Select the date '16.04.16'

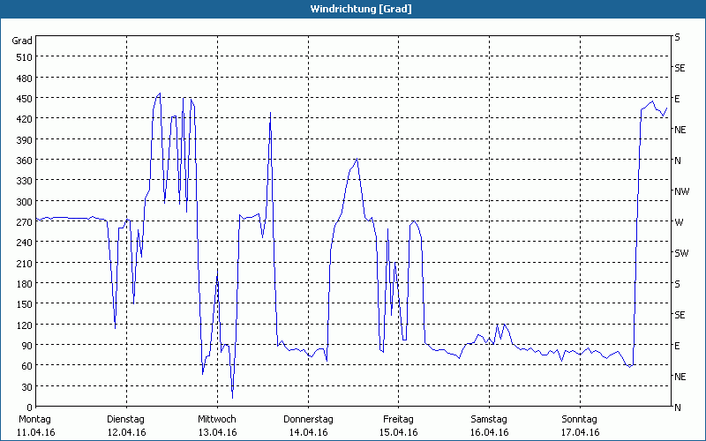[490, 432]
